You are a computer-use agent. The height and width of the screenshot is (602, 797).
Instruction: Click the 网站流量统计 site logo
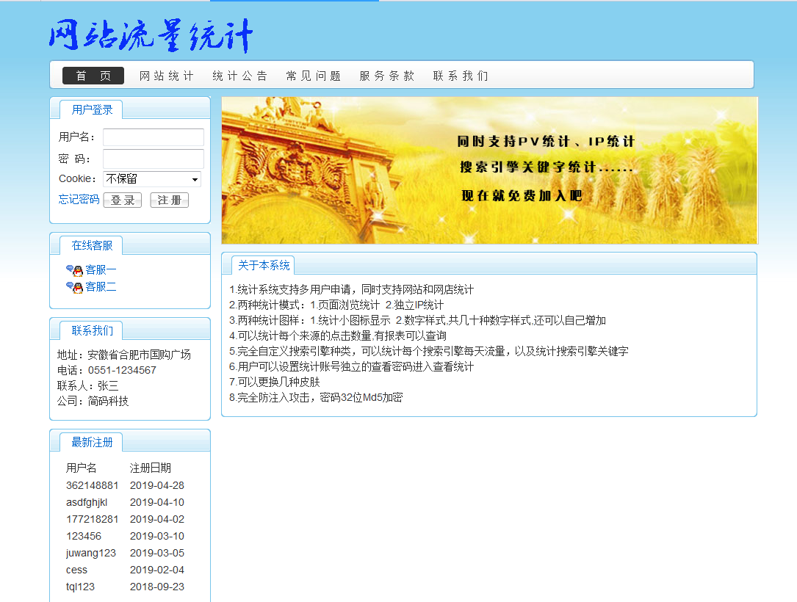coord(151,36)
